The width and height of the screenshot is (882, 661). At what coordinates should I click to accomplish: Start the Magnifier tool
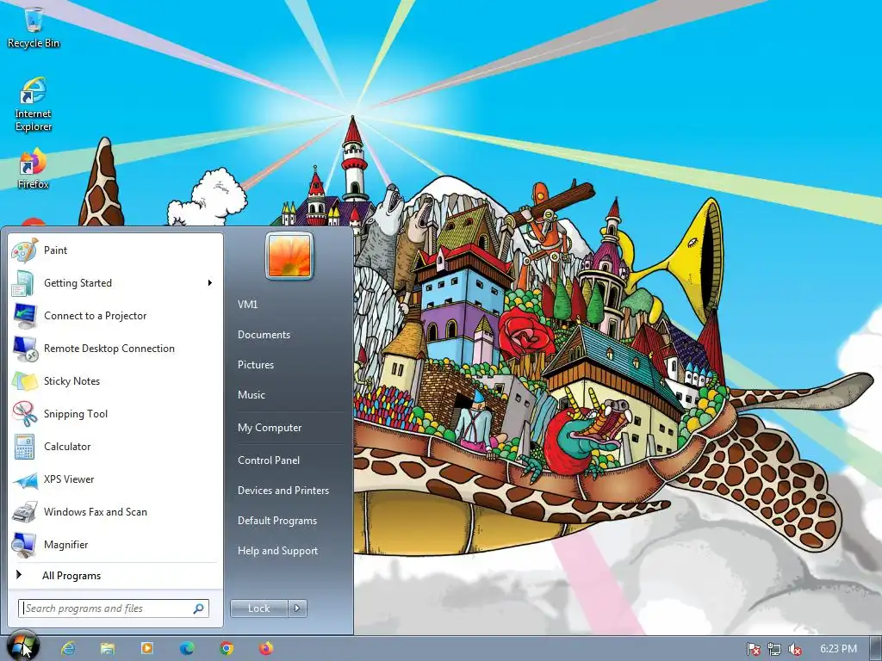[x=115, y=545]
